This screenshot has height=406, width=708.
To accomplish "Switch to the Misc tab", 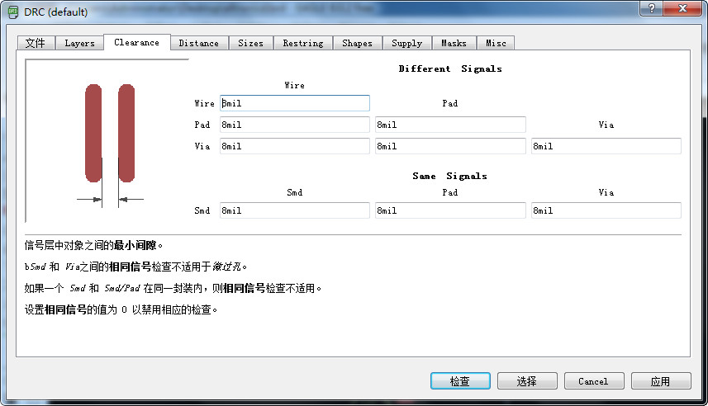I will pyautogui.click(x=496, y=43).
